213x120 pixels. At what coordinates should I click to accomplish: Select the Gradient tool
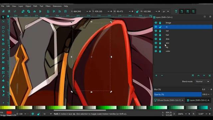[x=3, y=68]
